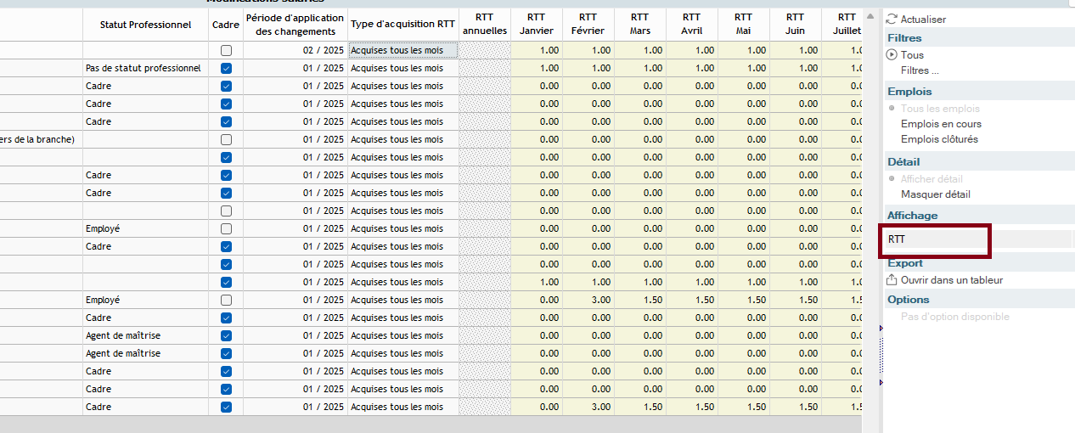Viewport: 1075px width, 433px height.
Task: Click the Actualiser refresh icon
Action: coord(892,19)
